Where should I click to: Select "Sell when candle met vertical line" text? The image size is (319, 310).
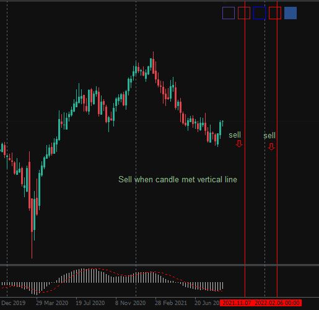tap(178, 179)
